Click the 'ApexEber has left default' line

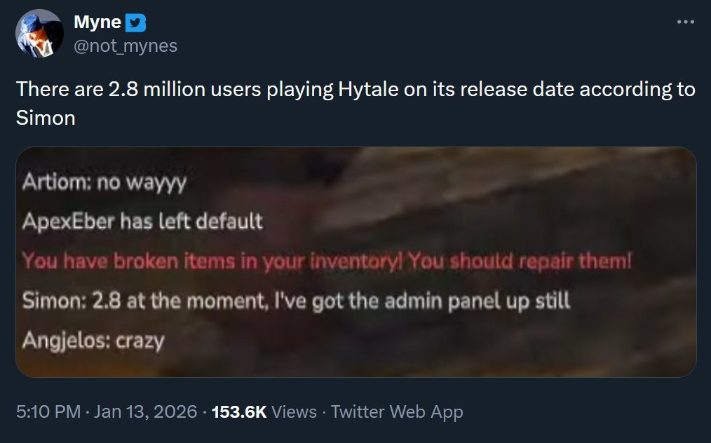142,222
